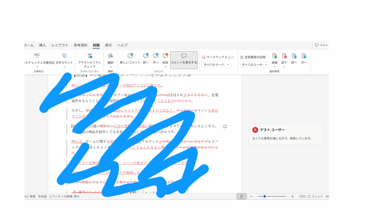Open the Translate (翻訳) tool
This screenshot has width=375, height=211.
110,56
